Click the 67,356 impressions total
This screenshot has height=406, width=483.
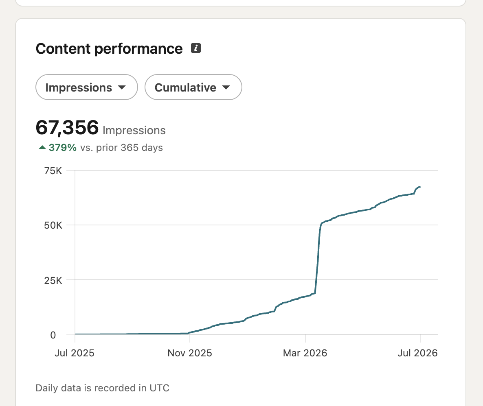pos(67,127)
